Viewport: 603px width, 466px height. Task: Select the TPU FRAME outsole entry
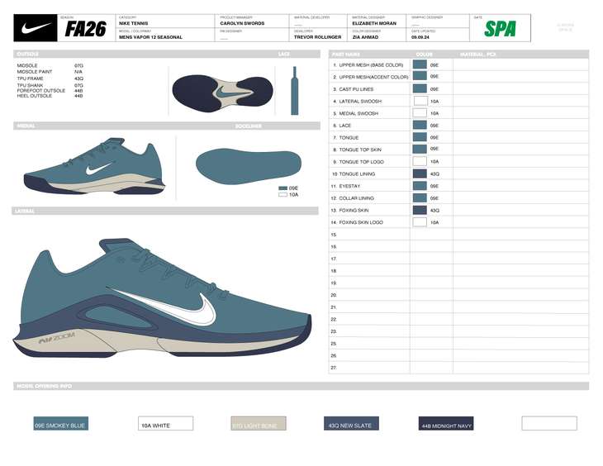pos(30,78)
